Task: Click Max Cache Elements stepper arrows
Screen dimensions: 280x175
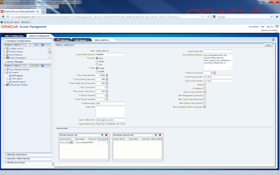Action: click(x=107, y=75)
